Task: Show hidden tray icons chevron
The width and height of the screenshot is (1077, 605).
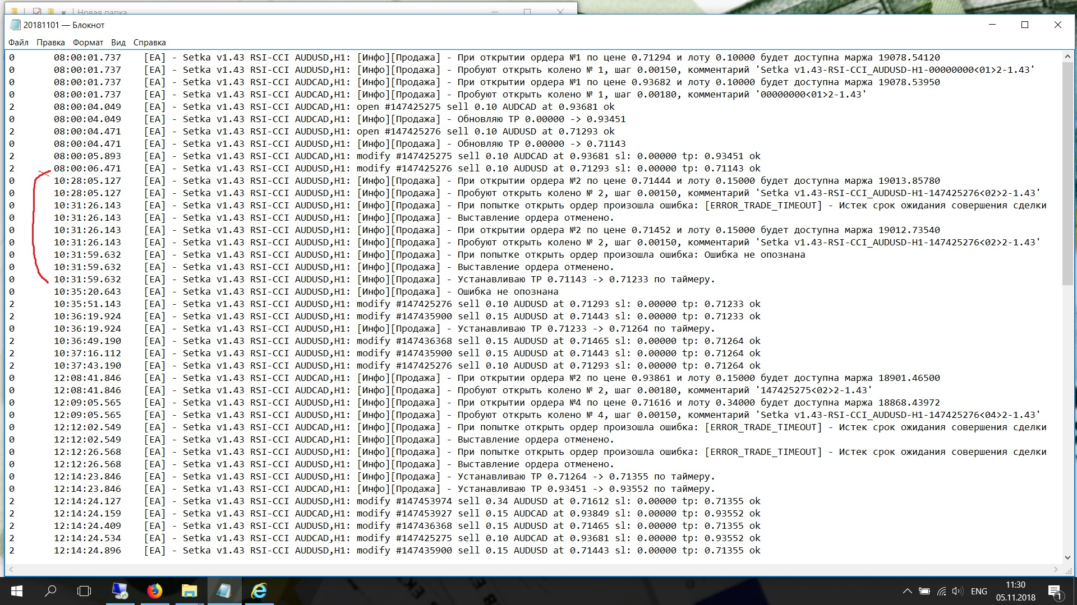Action: tap(907, 591)
